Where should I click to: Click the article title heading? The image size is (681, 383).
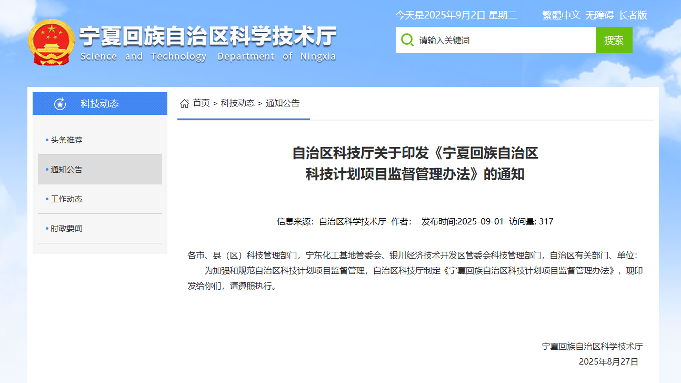415,164
